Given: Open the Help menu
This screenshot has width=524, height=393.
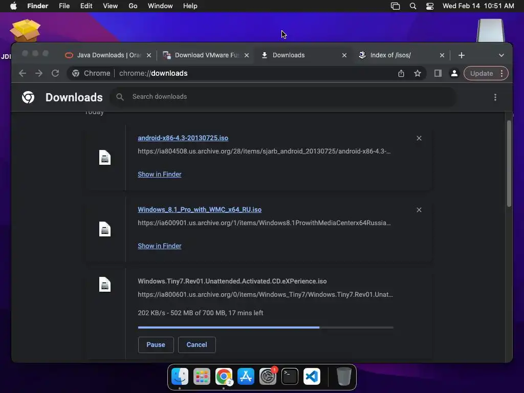Looking at the screenshot, I should [190, 6].
